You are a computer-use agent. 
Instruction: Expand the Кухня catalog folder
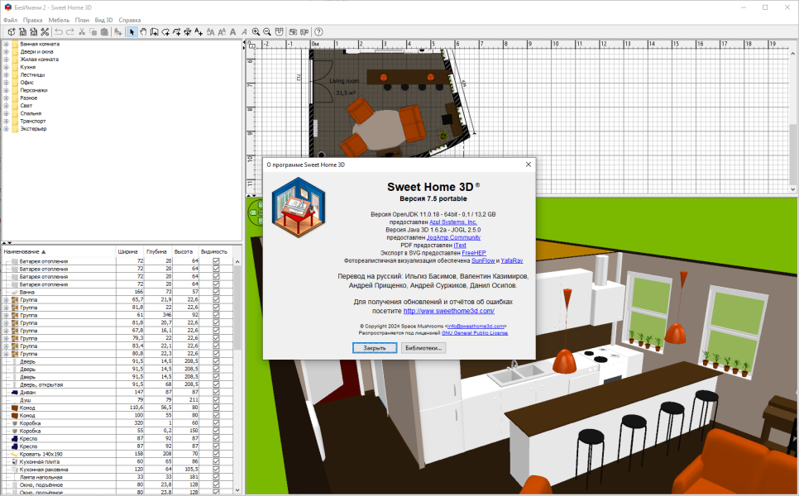(x=6, y=67)
